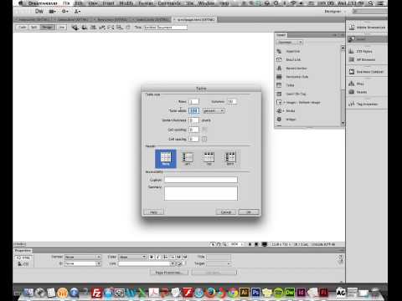The width and height of the screenshot is (402, 301).
Task: Click Horizontal Rule icon in Insert panel
Action: click(x=279, y=77)
